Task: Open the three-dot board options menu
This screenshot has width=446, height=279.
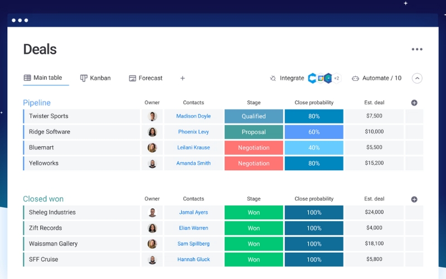Action: pos(417,50)
